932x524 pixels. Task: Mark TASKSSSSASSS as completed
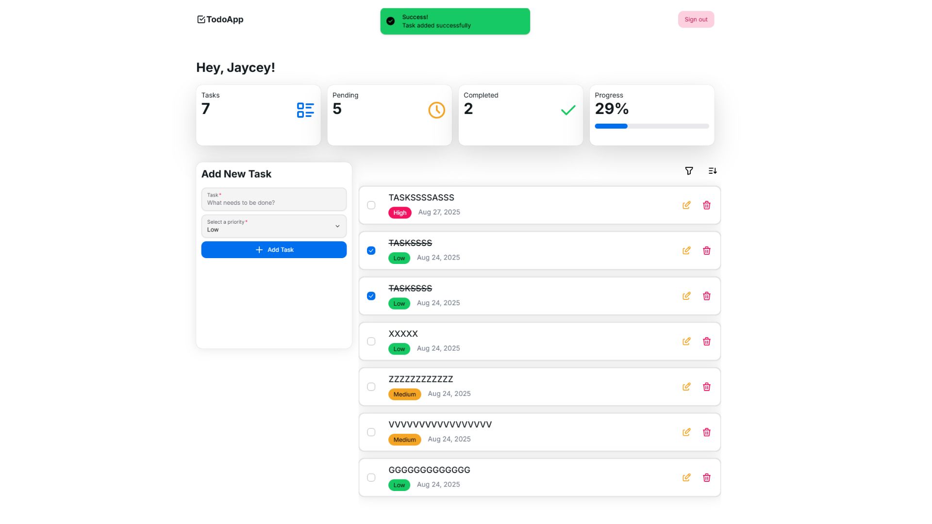[x=371, y=205]
